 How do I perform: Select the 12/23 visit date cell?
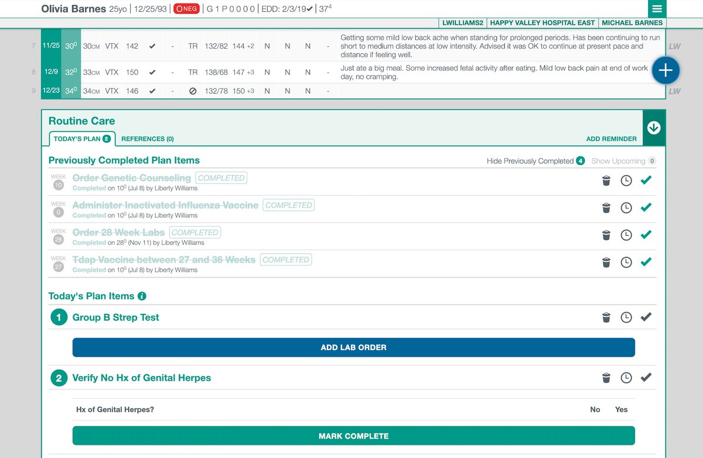point(50,91)
